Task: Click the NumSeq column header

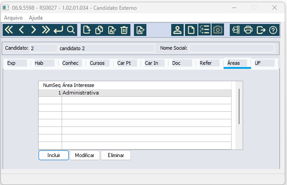Action: [x=50, y=85]
